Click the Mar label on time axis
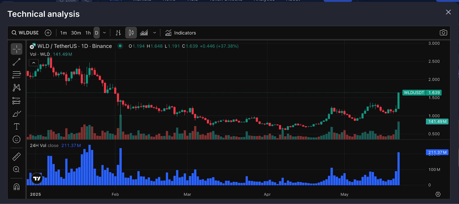 (187, 194)
